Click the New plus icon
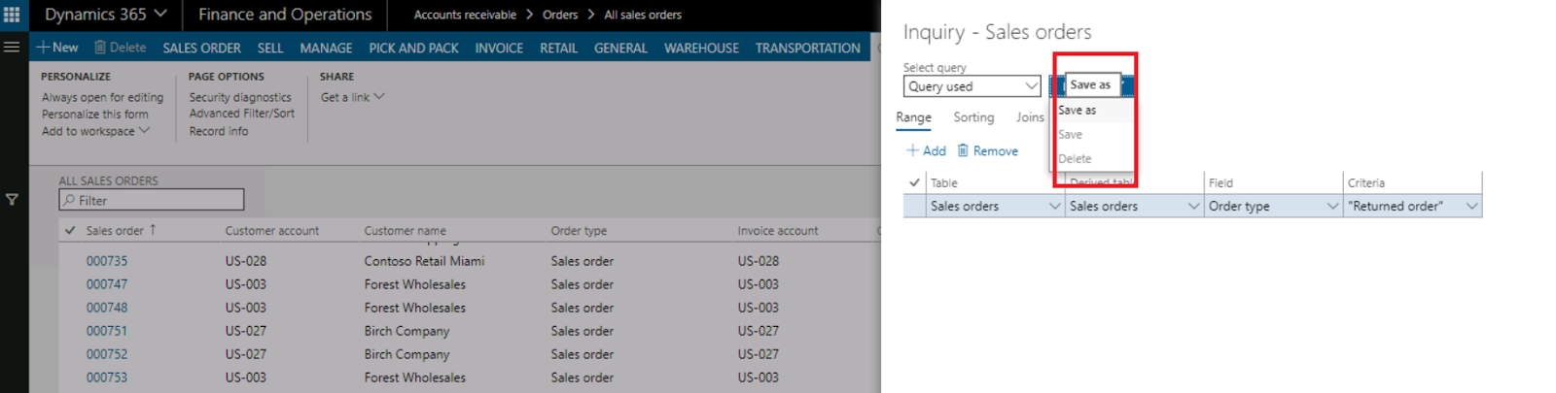 coord(43,48)
